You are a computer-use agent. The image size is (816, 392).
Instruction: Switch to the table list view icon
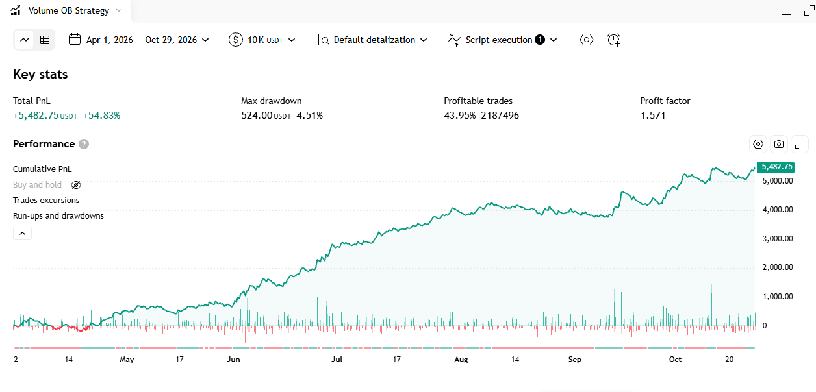pos(45,40)
